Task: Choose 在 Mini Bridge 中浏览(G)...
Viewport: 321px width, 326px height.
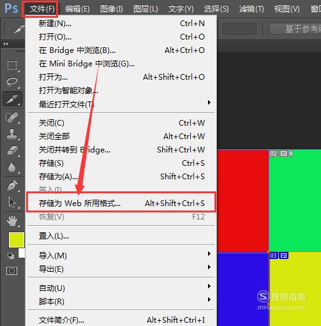Action: (x=121, y=64)
